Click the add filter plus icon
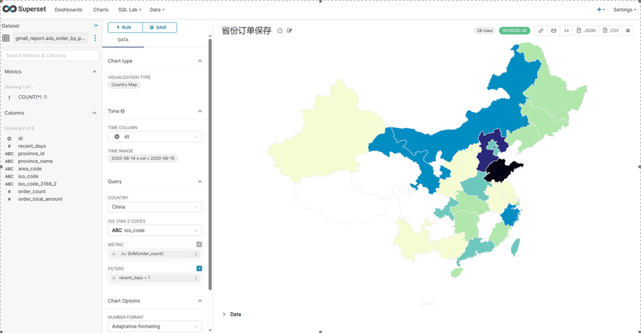641x333 pixels. tap(199, 268)
